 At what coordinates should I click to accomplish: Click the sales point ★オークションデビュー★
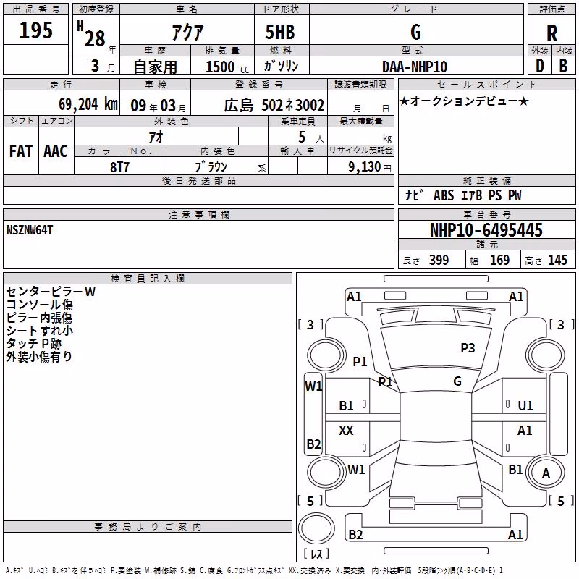(x=464, y=101)
